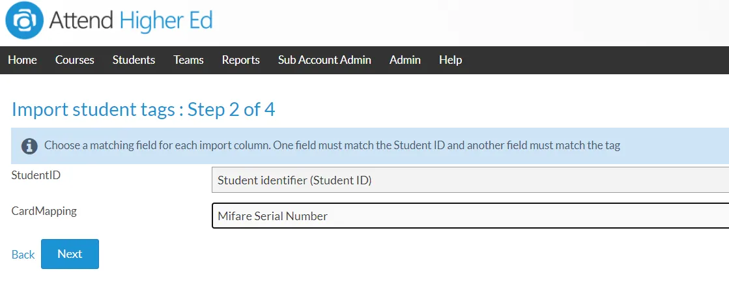The height and width of the screenshot is (297, 729).
Task: Go to the Home menu item
Action: (22, 60)
